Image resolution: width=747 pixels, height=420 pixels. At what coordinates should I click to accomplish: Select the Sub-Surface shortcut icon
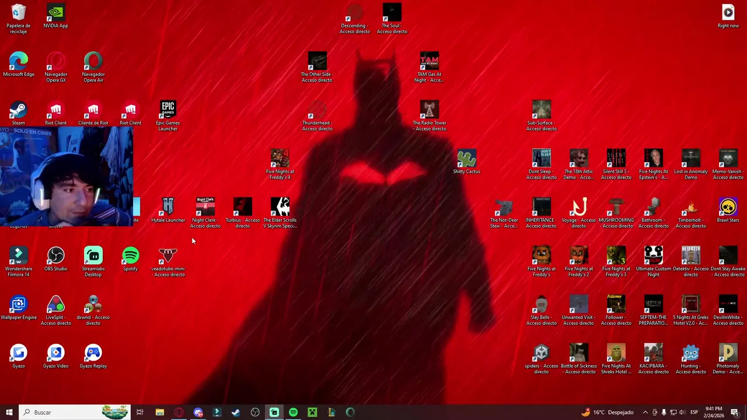[542, 116]
